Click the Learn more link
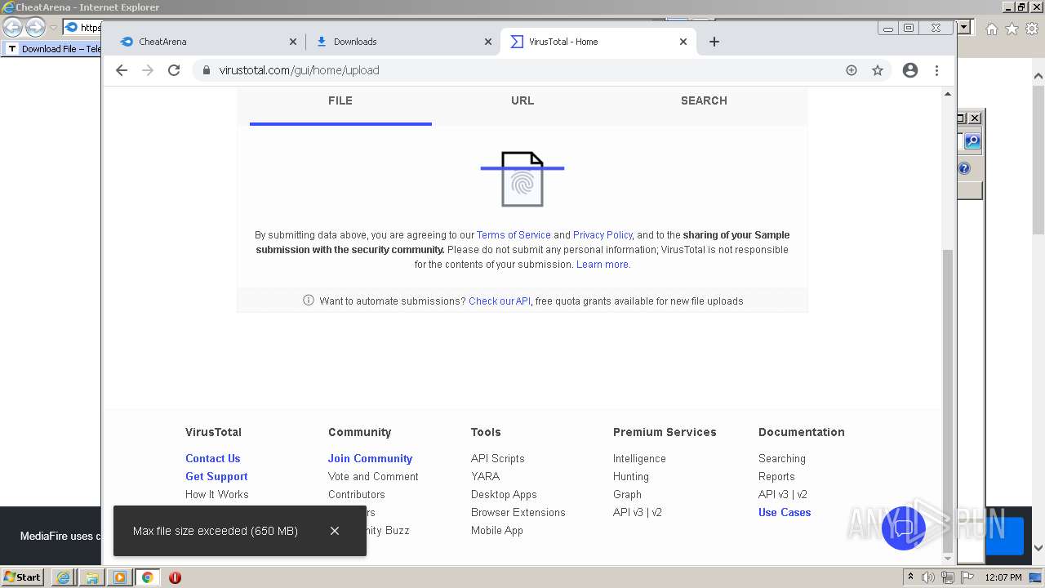 (603, 265)
